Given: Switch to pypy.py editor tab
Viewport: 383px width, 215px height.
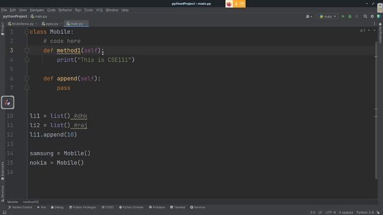Looking at the screenshot, I should click(52, 24).
